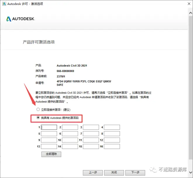Go back with the 上一步 button
This screenshot has width=193, height=178.
[93, 172]
